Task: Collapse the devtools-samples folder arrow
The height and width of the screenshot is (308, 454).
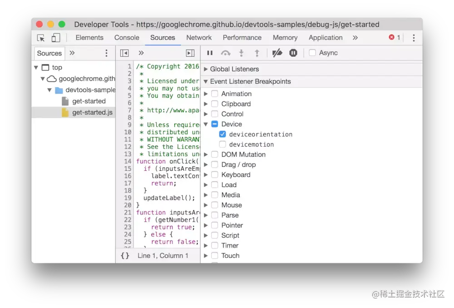Action: (x=49, y=90)
